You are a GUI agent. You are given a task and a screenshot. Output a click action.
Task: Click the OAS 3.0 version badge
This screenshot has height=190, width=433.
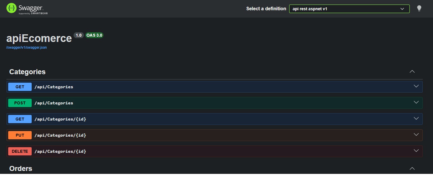point(94,35)
